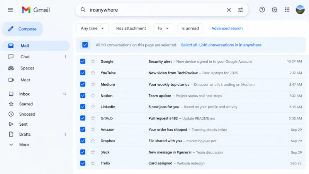Open 'New video from TechReview' email
Viewport: 309px width, 174px height.
coord(173,73)
